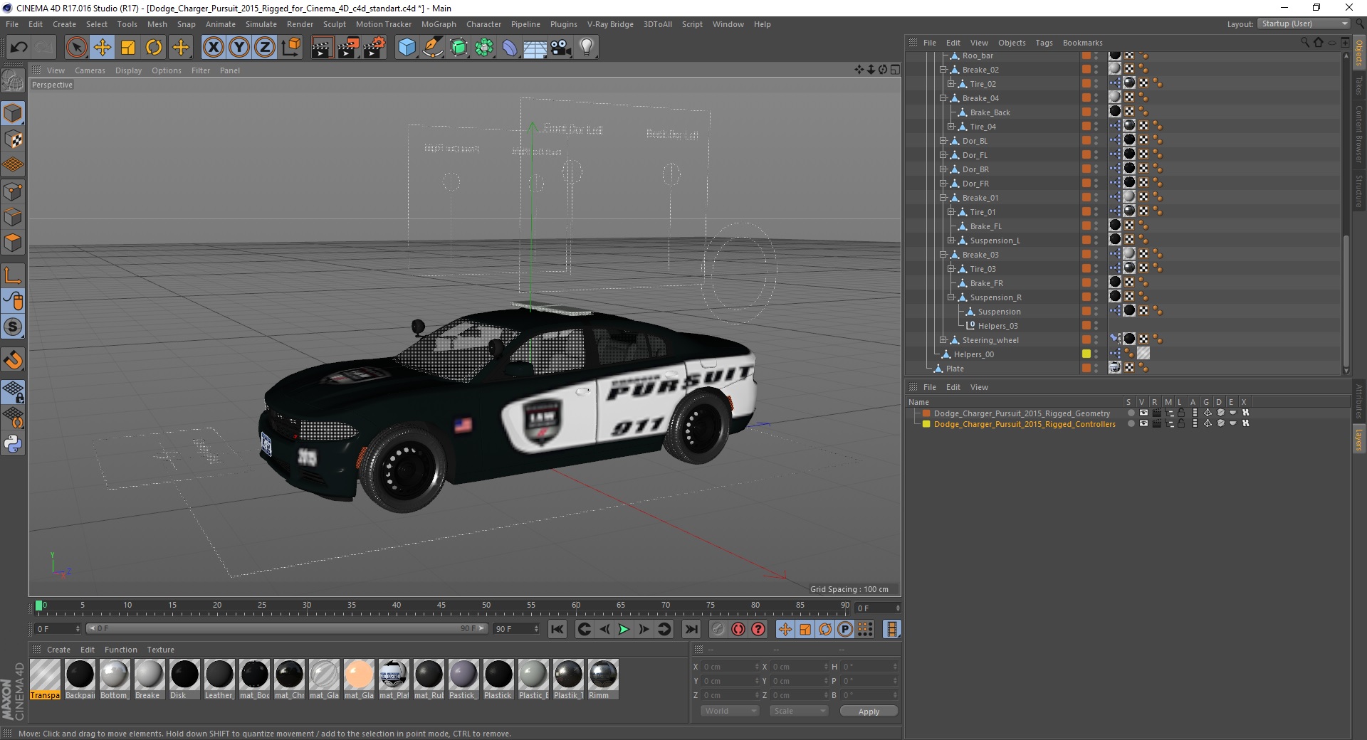Add a light bulb object
This screenshot has height=740, width=1367.
click(587, 48)
